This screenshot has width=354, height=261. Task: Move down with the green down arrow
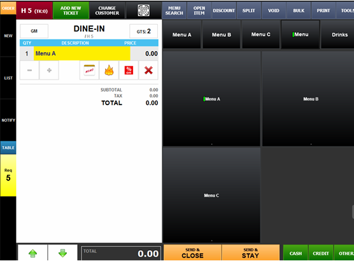[x=62, y=253]
